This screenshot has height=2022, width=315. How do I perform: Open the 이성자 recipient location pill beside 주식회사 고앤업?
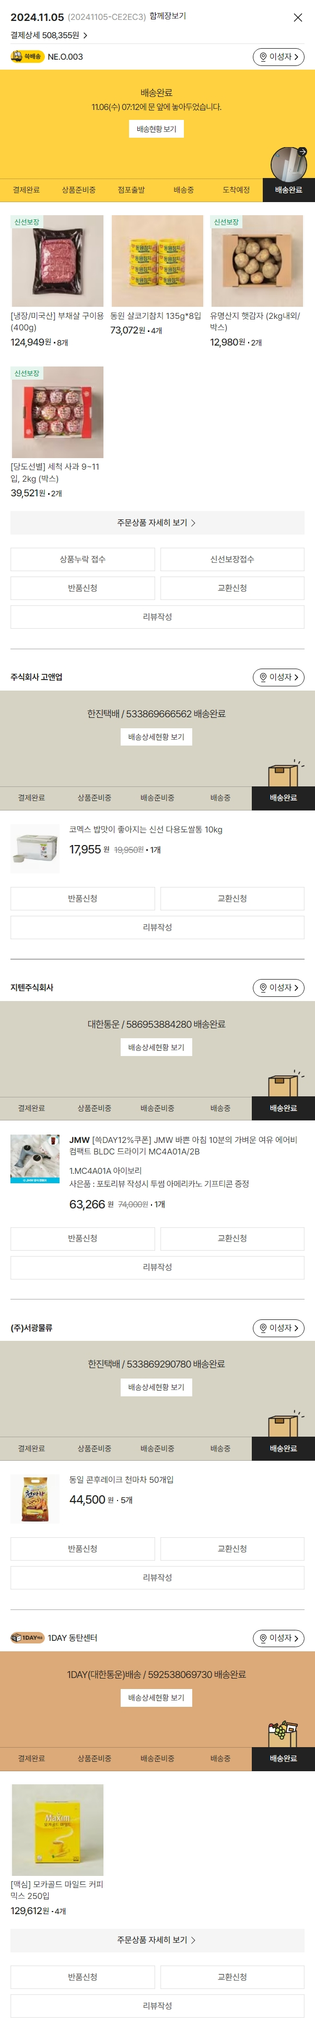tap(278, 676)
